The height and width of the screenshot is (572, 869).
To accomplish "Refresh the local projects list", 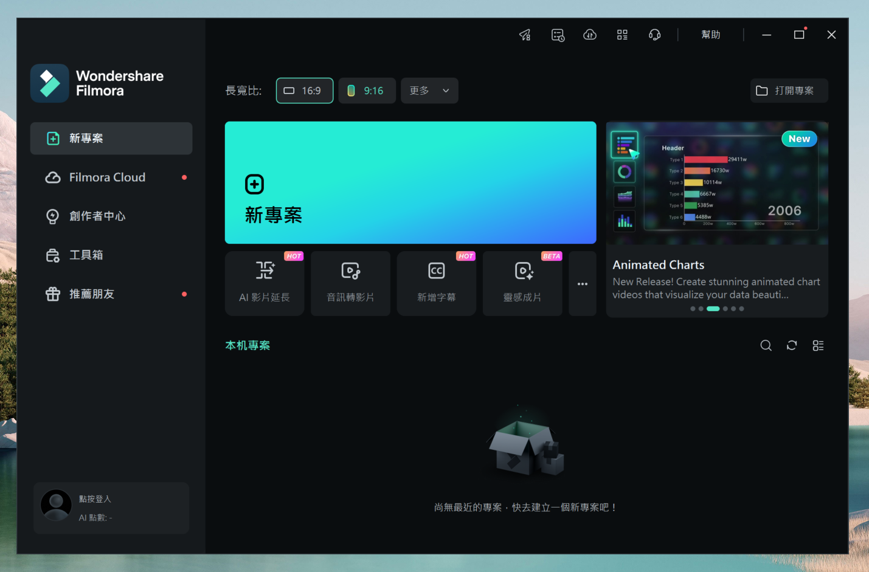I will [x=792, y=345].
